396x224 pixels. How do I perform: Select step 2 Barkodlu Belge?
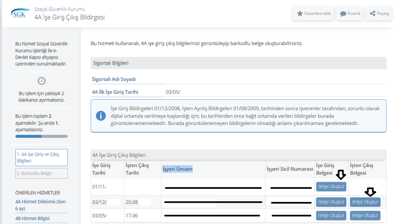point(41,173)
